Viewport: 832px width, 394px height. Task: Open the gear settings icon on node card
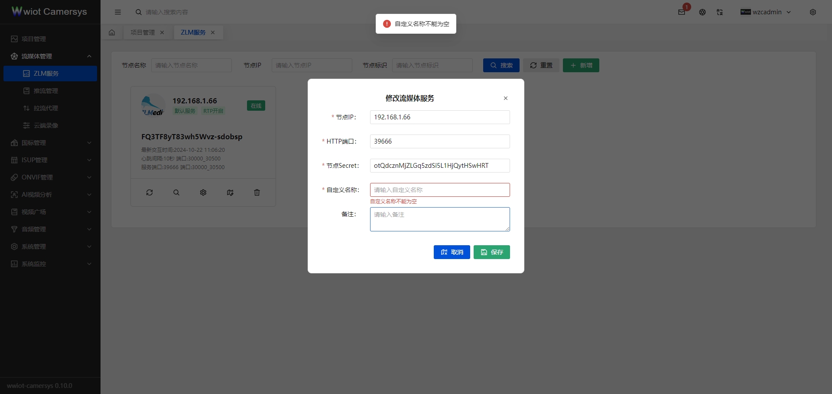[203, 192]
